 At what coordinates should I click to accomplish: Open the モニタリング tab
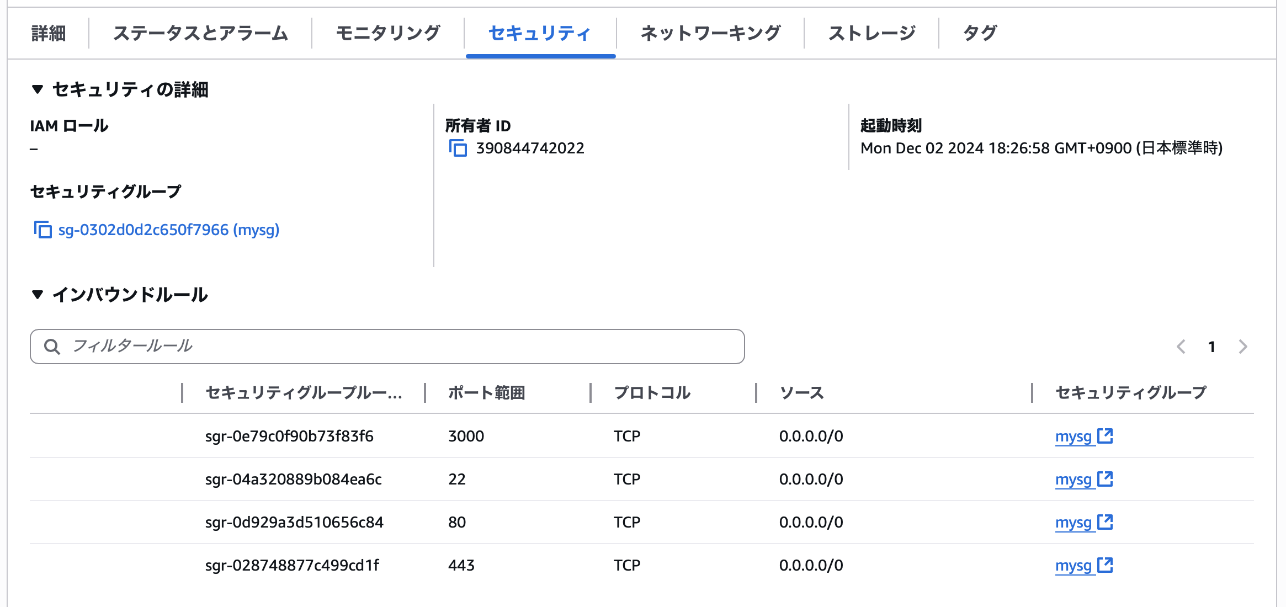click(x=388, y=33)
